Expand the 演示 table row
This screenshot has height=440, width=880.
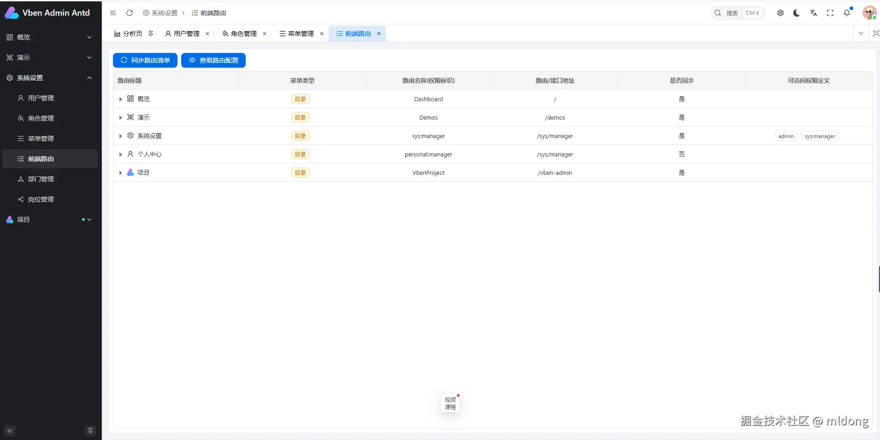click(x=120, y=117)
